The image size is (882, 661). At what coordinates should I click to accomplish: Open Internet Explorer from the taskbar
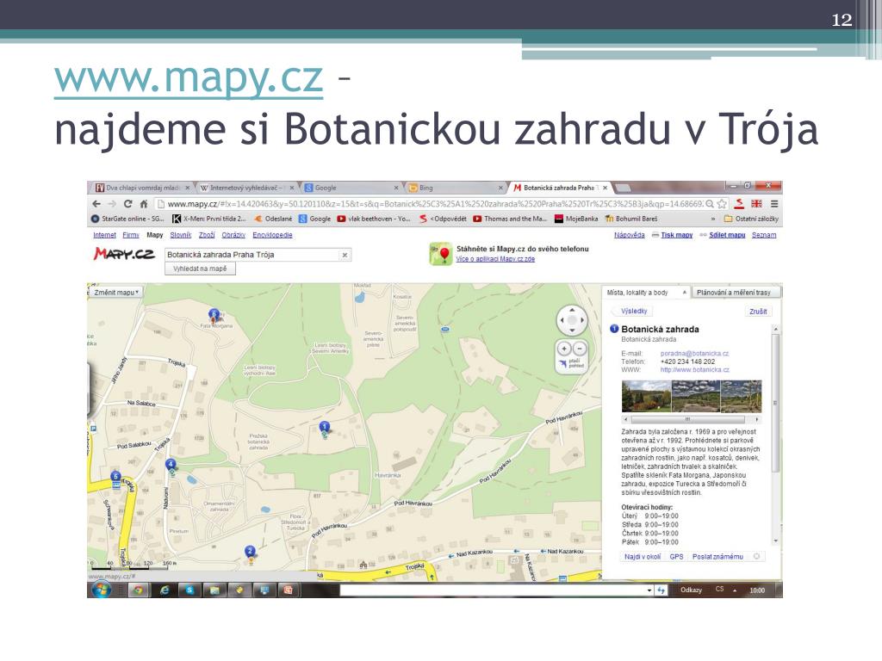pos(165,590)
